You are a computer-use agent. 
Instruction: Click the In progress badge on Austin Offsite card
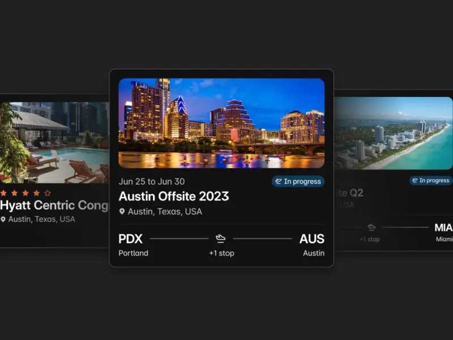[x=298, y=181]
